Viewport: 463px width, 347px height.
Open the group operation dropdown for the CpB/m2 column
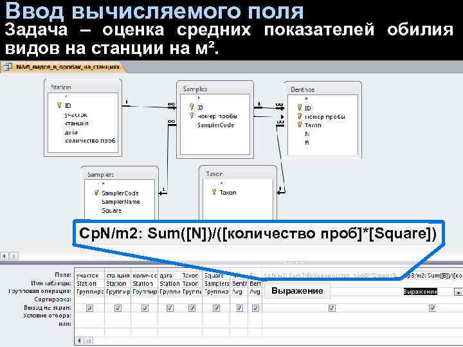(x=458, y=292)
